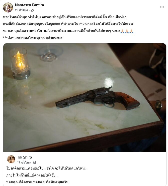Click the shared post text starting โปรดติดตาม
Viewport: 168px width, 186px height.
[47, 168]
